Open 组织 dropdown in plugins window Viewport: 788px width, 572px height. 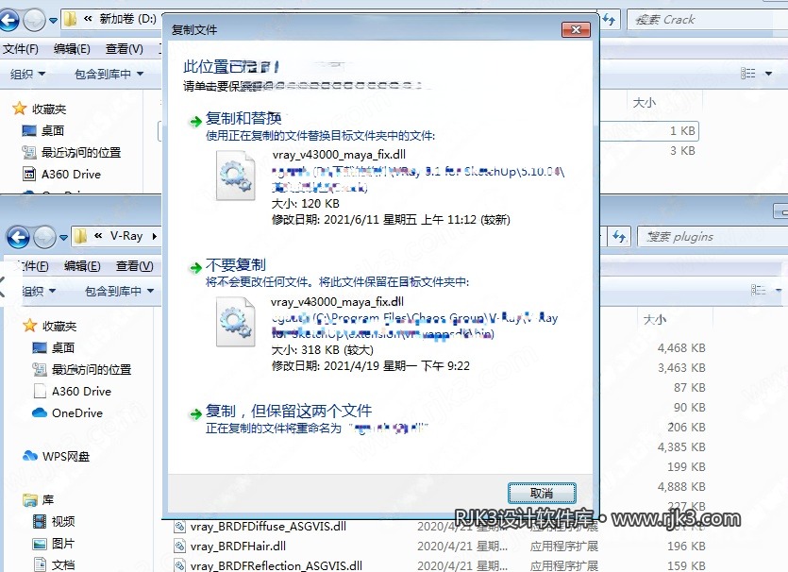pyautogui.click(x=38, y=291)
